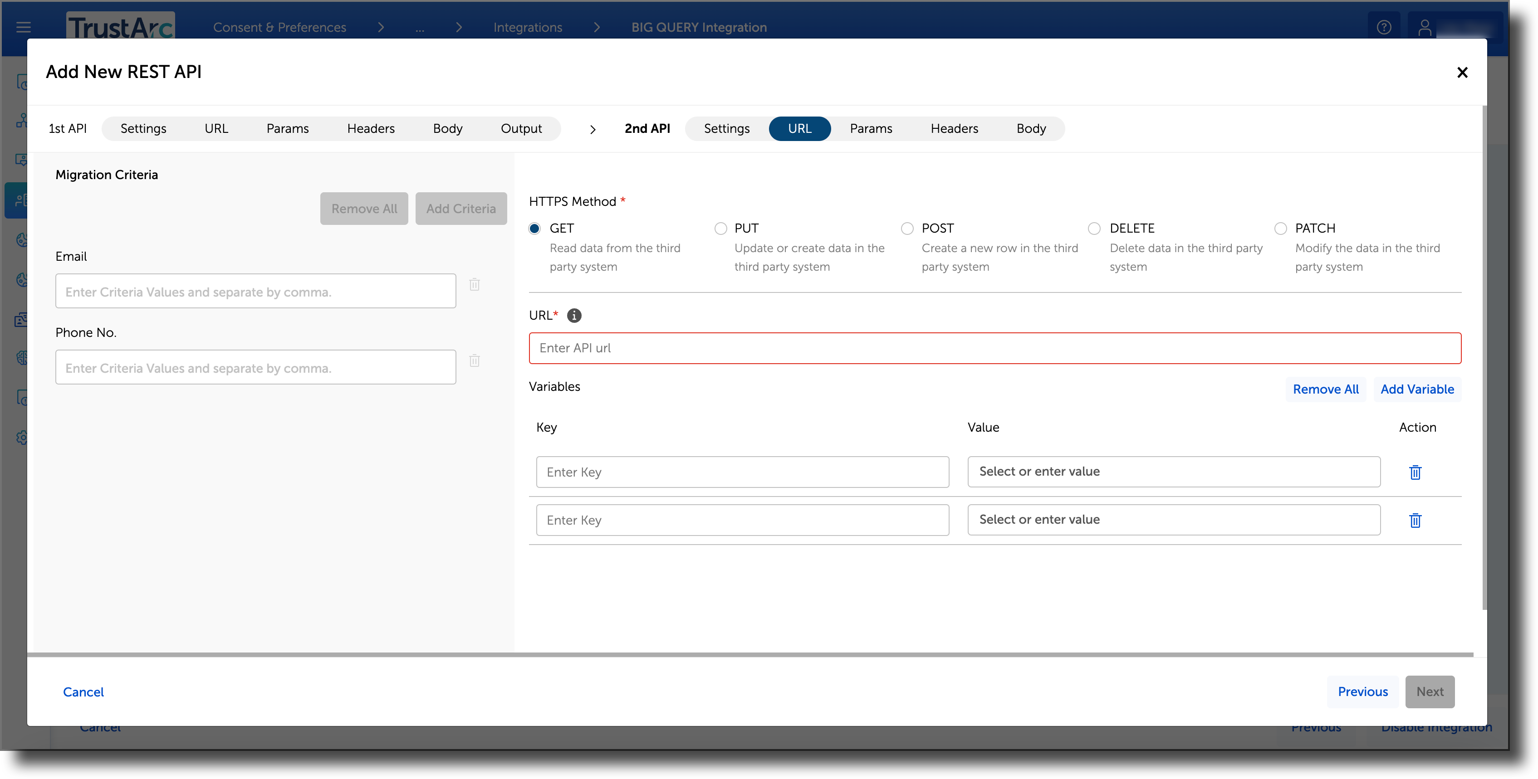The image size is (1538, 779).
Task: Remove the Phone No. criteria with trash icon
Action: pos(475,360)
